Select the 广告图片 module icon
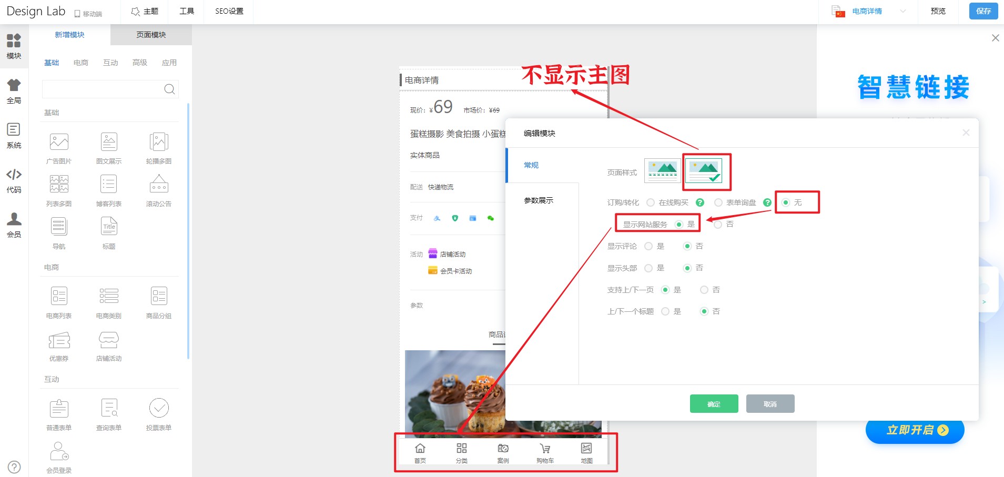 [x=59, y=142]
